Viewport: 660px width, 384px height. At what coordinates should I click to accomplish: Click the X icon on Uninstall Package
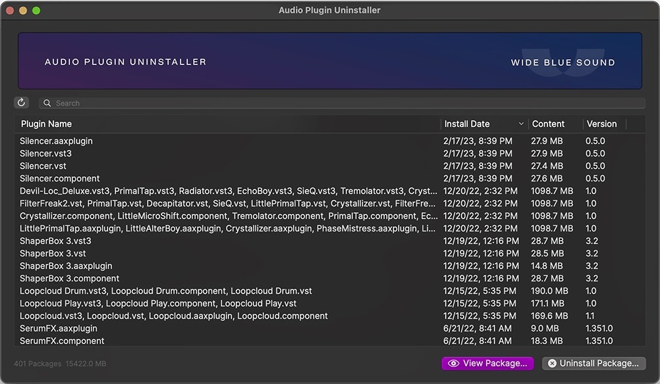point(552,364)
